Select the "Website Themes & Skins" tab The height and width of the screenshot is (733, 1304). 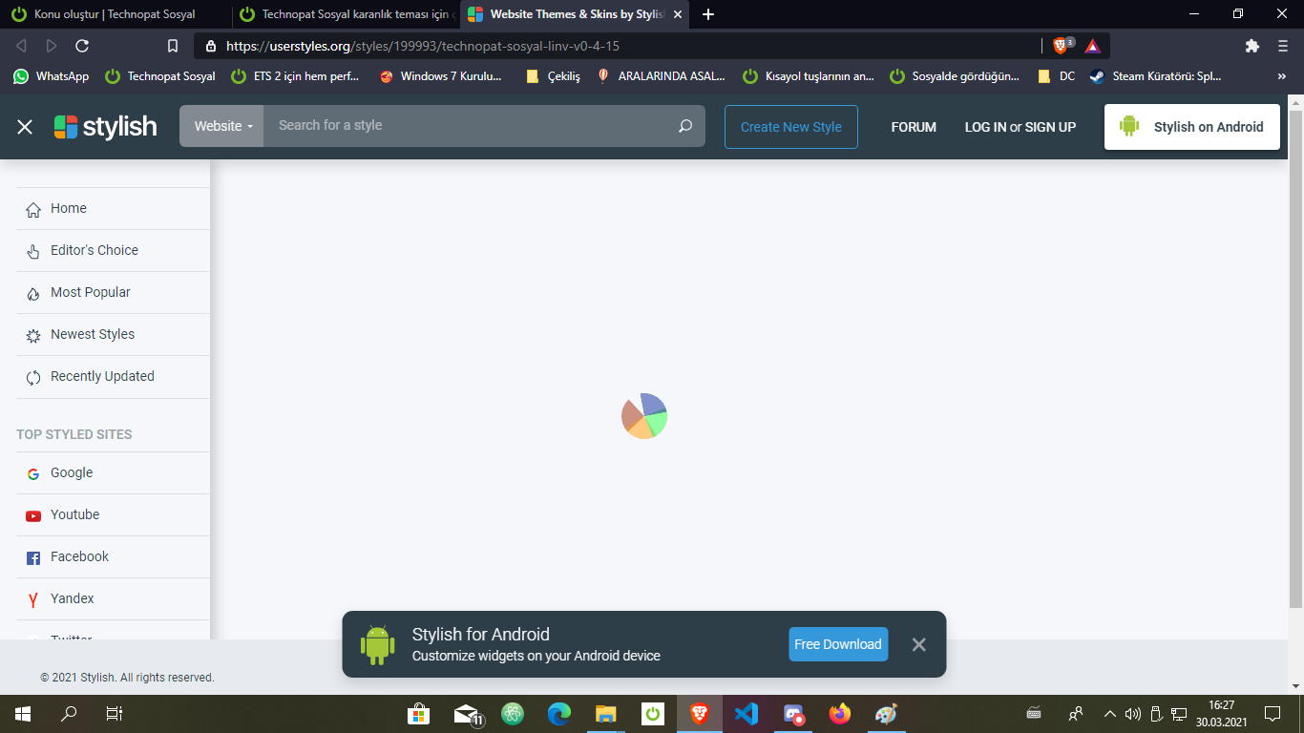(x=574, y=14)
